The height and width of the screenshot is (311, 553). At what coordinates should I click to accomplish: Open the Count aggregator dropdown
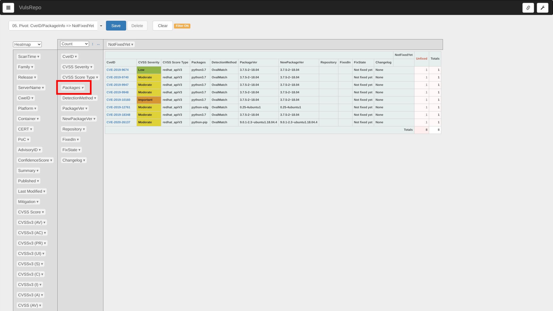pos(74,44)
